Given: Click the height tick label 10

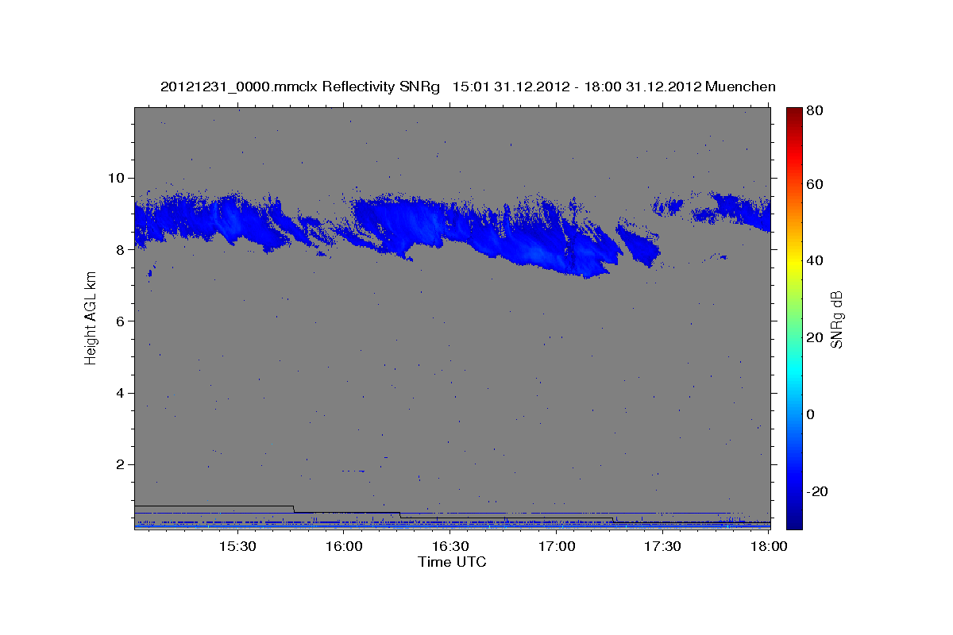Looking at the screenshot, I should point(118,178).
